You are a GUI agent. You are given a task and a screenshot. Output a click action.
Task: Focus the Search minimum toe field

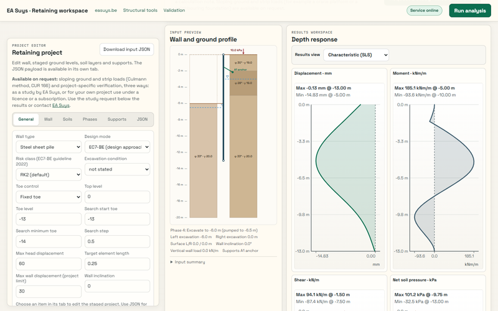[x=49, y=241]
